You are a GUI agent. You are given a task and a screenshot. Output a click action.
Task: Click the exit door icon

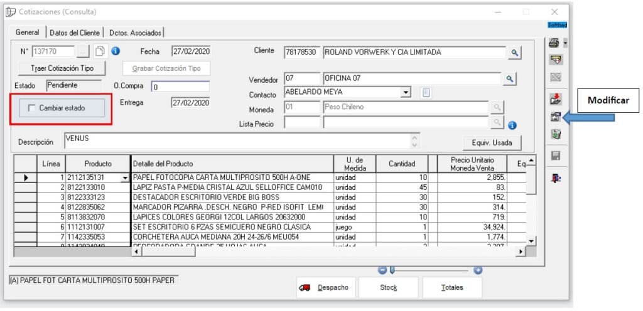click(x=556, y=178)
